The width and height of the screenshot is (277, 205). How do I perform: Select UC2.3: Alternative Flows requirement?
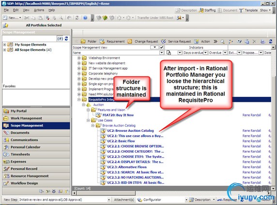pyautogui.click(x=127, y=167)
